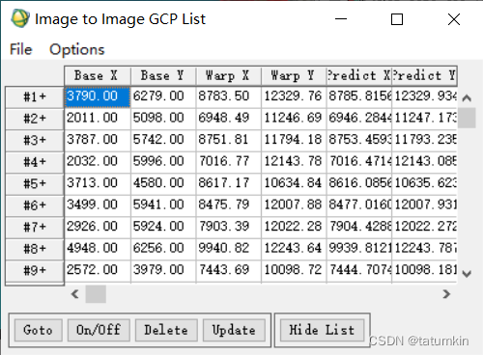The height and width of the screenshot is (355, 483).
Task: Click the vertical scrollbar thumb
Action: point(467,118)
